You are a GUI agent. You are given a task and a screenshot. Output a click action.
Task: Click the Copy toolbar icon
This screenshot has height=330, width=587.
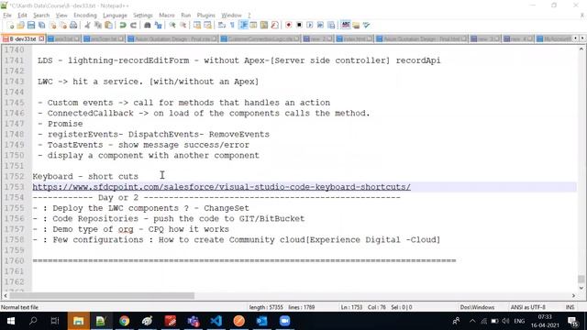pos(98,25)
